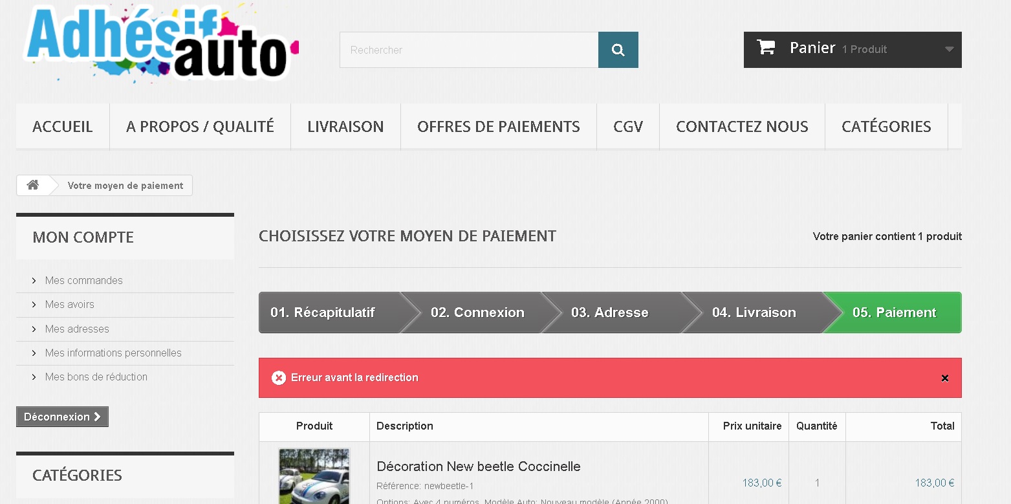Open the Livraison menu item
The image size is (1011, 504).
point(345,127)
